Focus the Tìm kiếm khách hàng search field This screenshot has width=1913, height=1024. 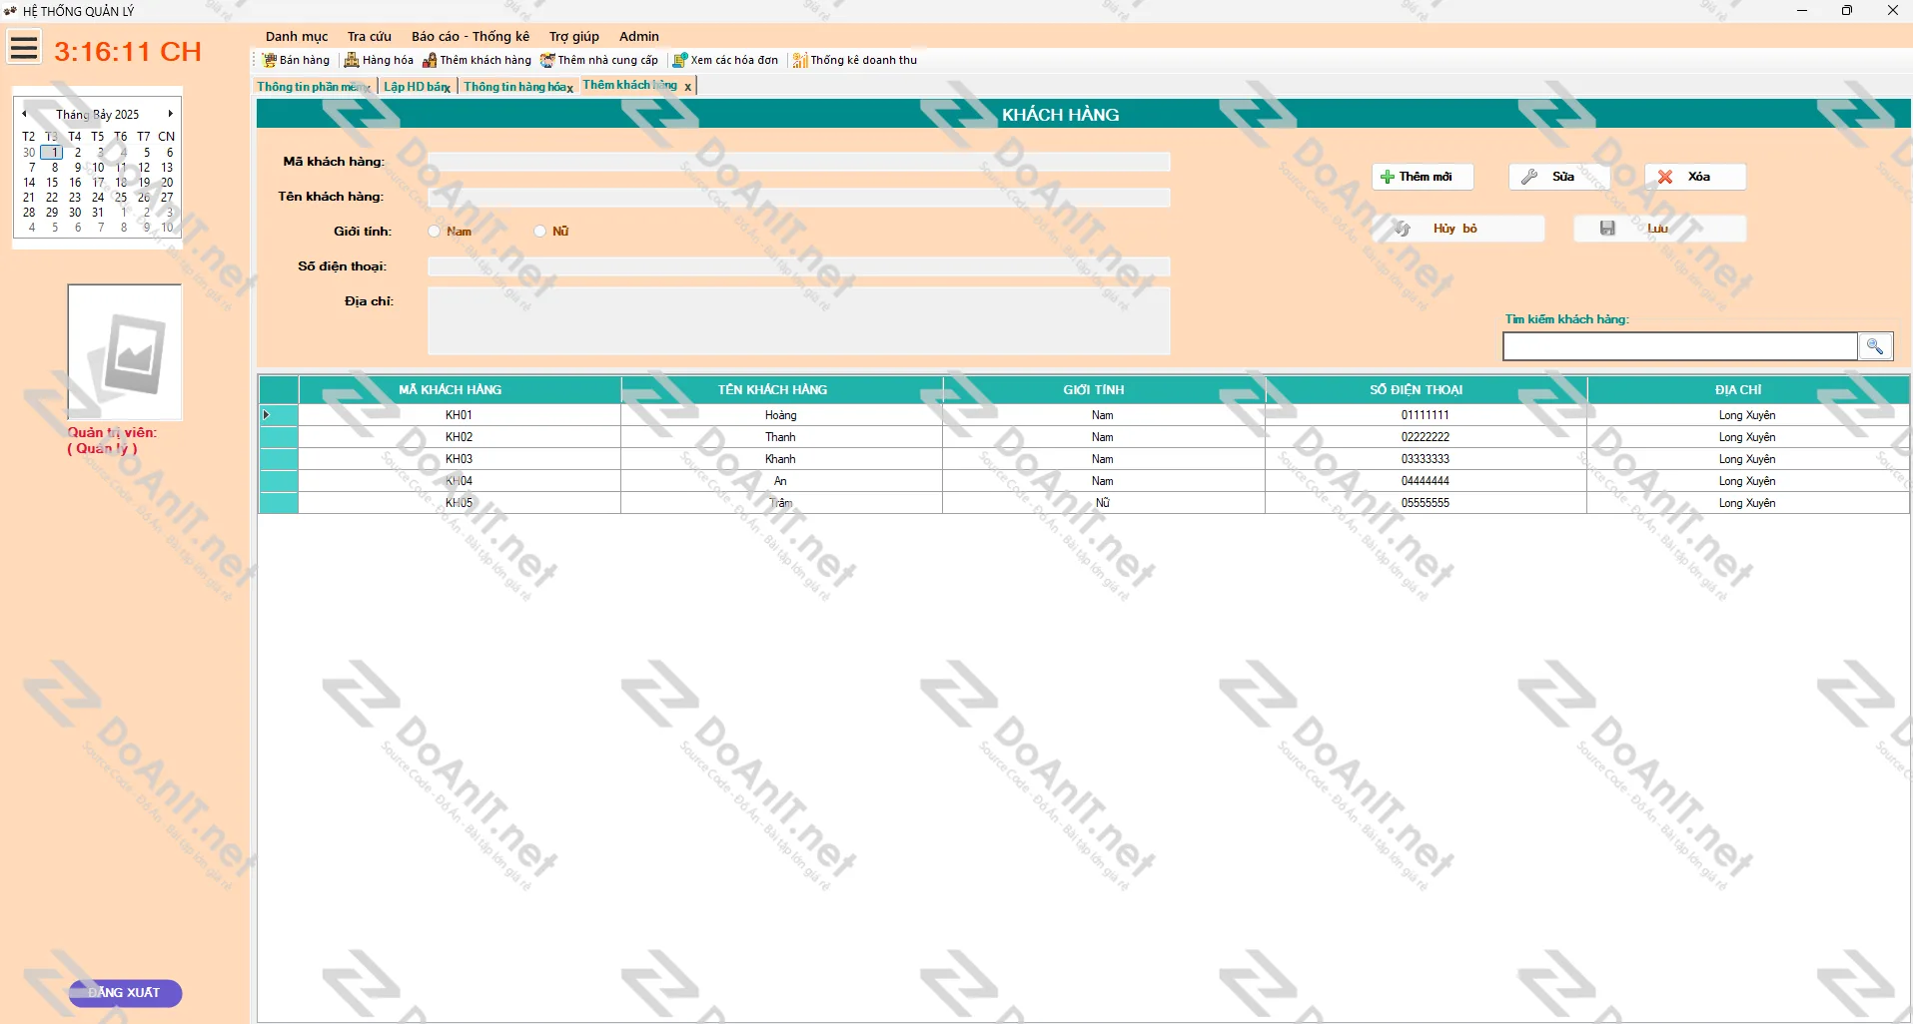click(x=1678, y=346)
